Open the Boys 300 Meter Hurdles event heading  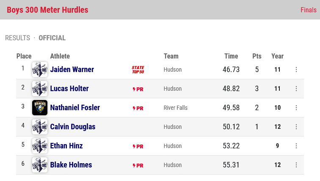click(47, 10)
